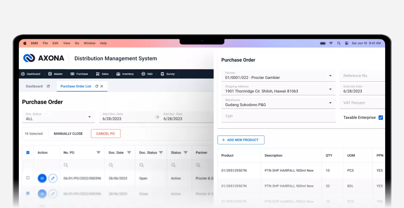Screen dimensions: 404x208
Task: Click the ADD NEW PRODUCT button
Action: [x=241, y=140]
